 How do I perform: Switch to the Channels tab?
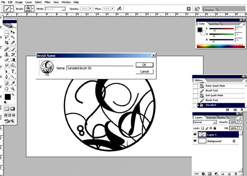tap(211, 117)
